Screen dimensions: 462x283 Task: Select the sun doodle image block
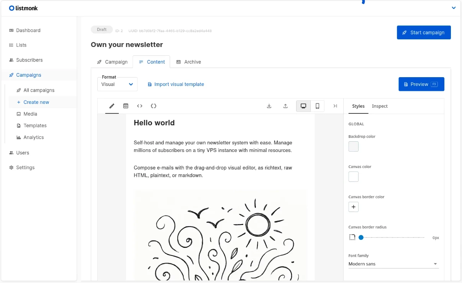tap(220, 235)
